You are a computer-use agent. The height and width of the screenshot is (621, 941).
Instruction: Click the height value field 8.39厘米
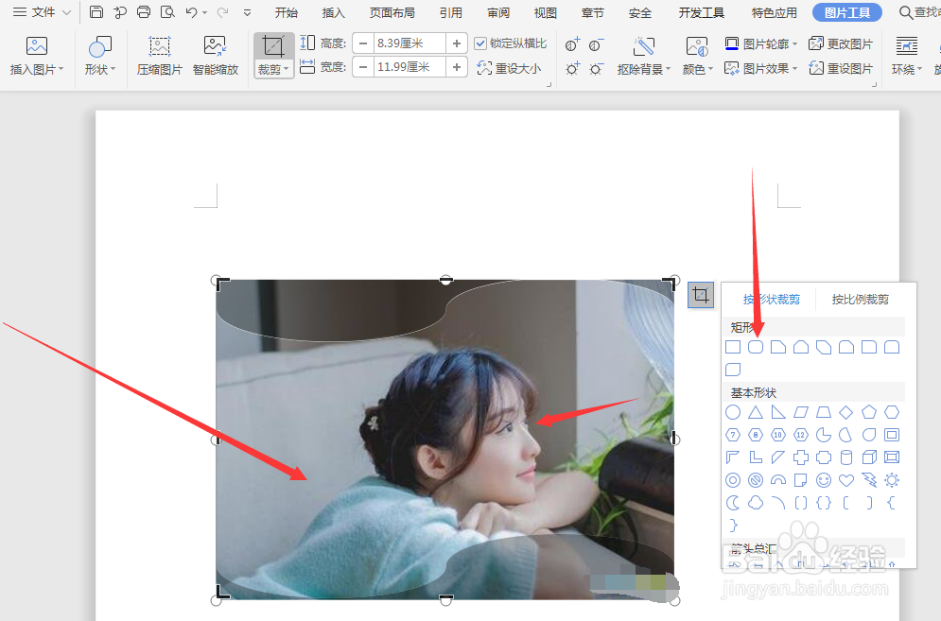tap(410, 43)
